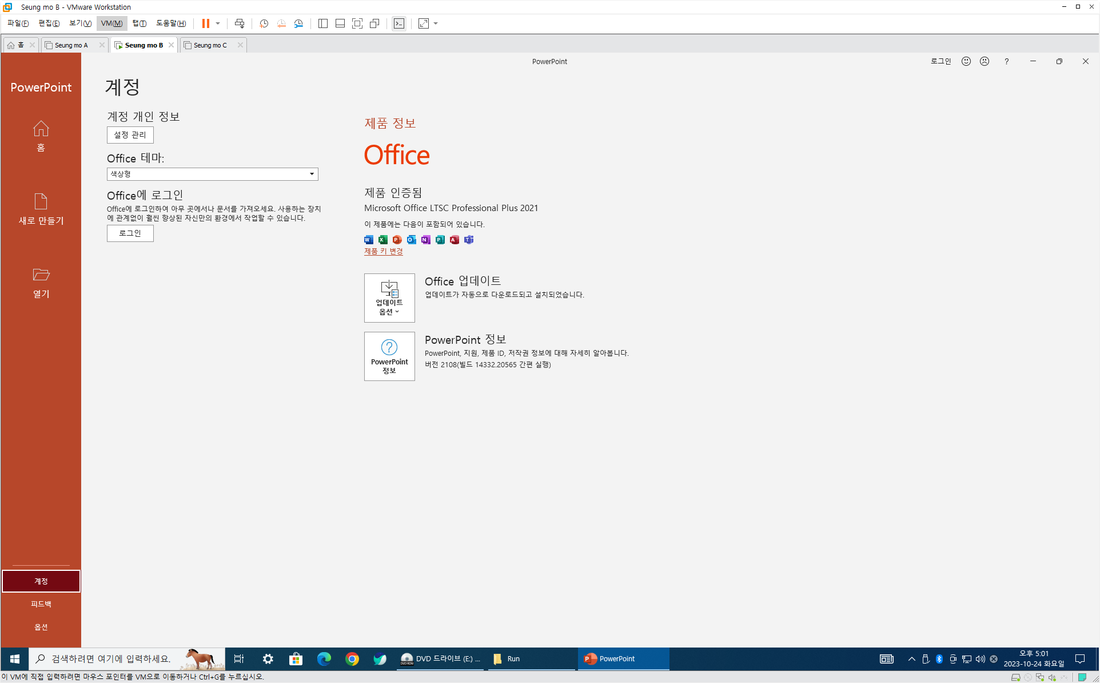
Task: Click the PowerPoint Home sidebar icon
Action: [41, 129]
